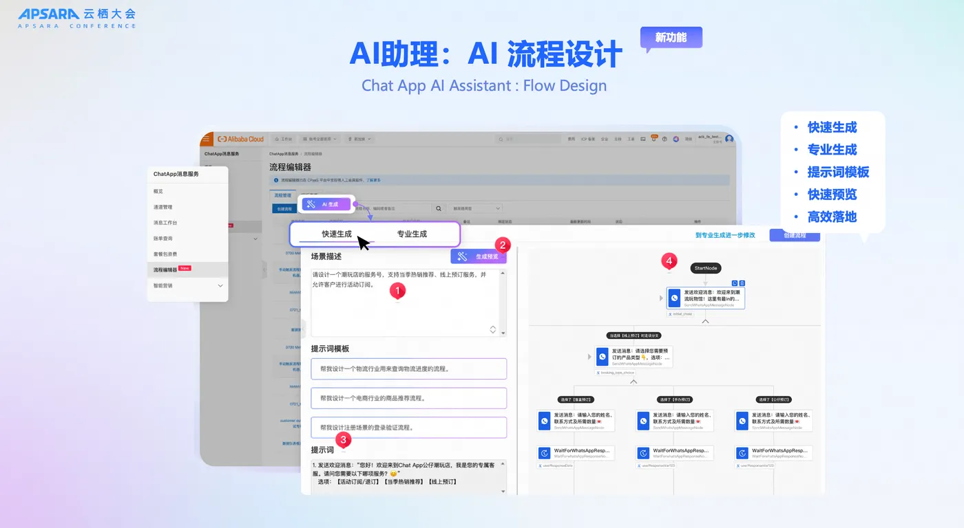This screenshot has width=964, height=528.
Task: Select the 流程管理 tab
Action: point(282,195)
